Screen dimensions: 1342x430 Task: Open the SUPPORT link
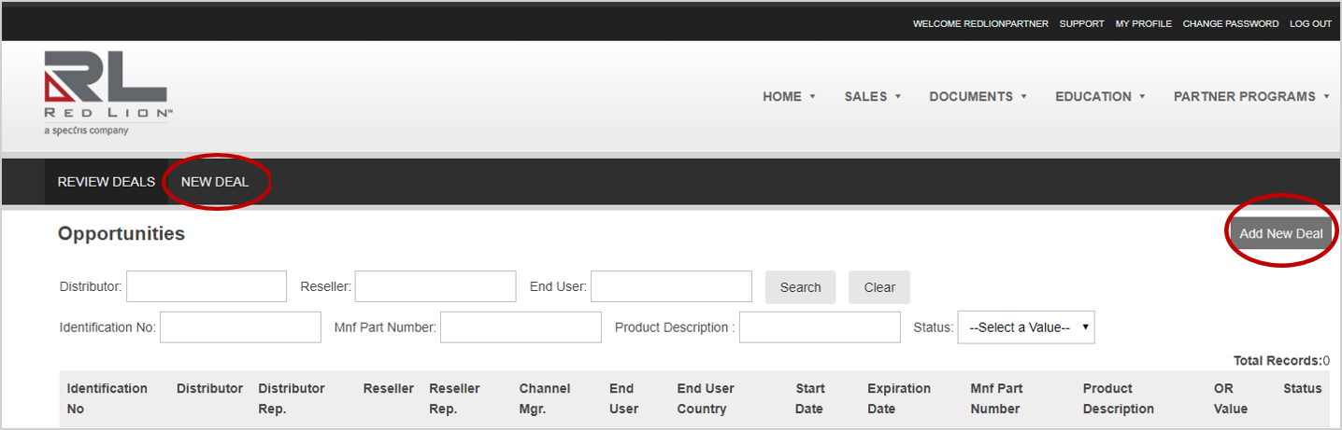pyautogui.click(x=1081, y=24)
